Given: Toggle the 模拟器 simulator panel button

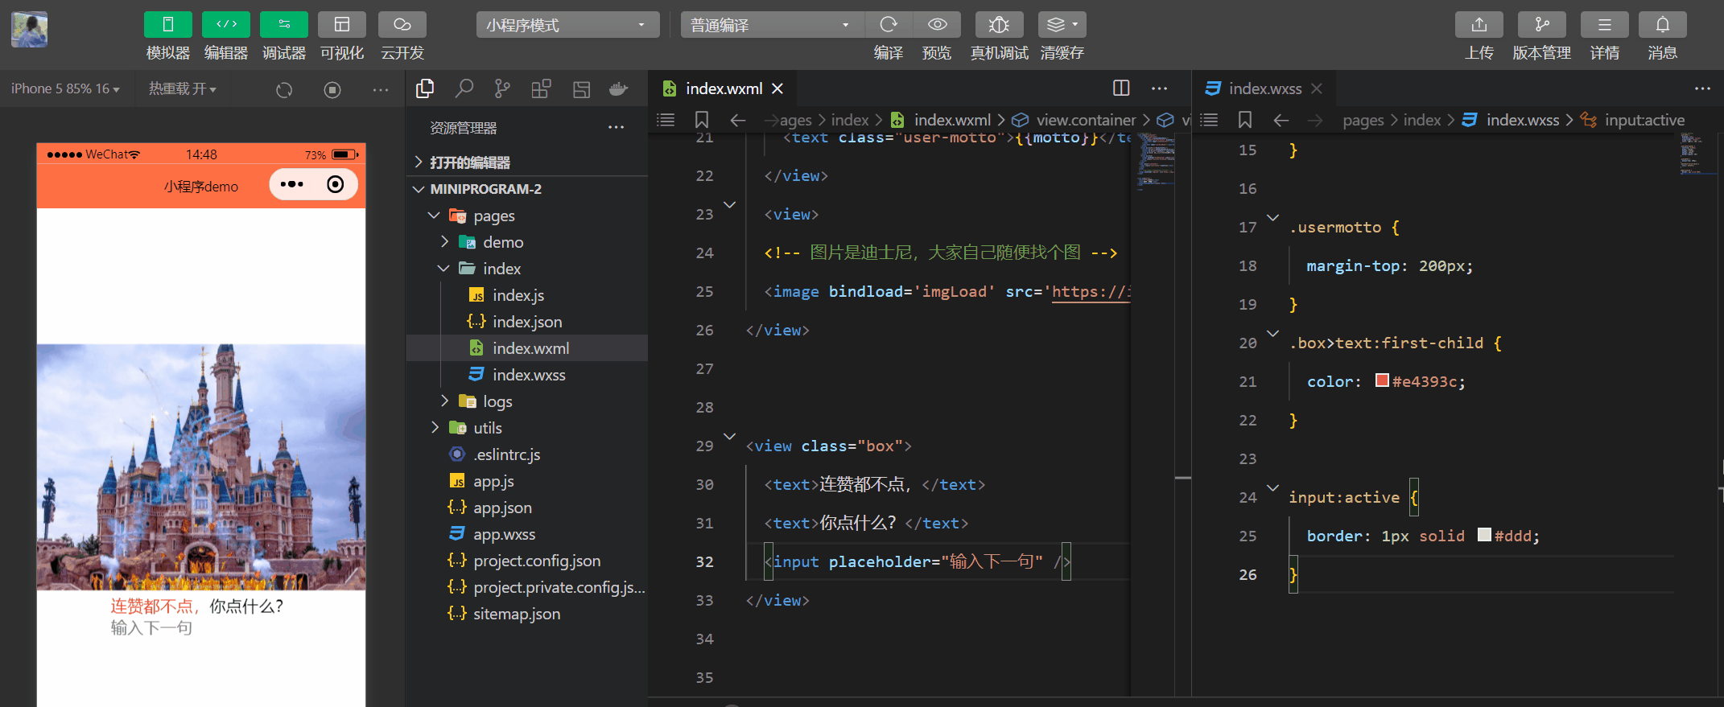Looking at the screenshot, I should point(168,25).
